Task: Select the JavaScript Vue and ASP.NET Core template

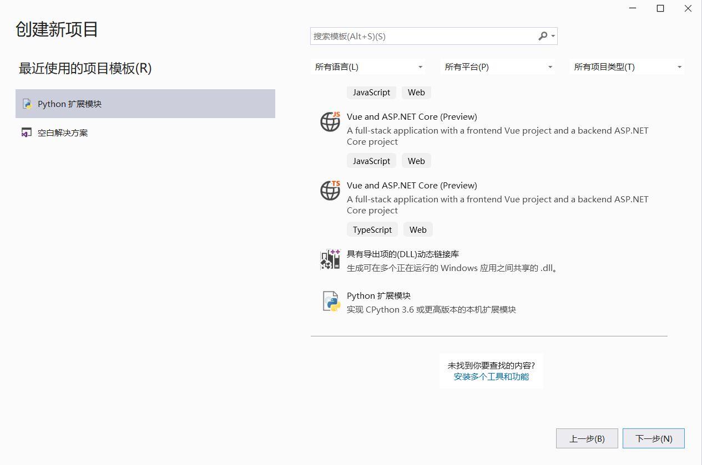Action: [412, 116]
